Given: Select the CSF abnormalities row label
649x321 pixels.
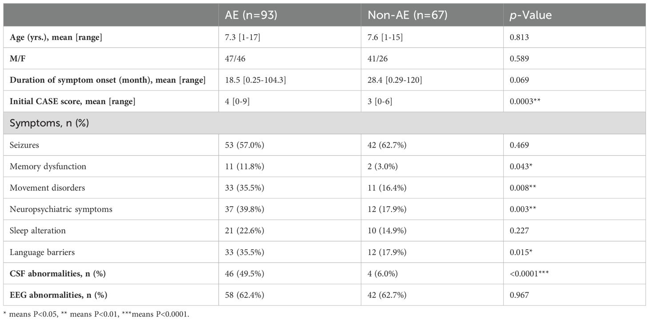Looking at the screenshot, I should coord(58,274).
